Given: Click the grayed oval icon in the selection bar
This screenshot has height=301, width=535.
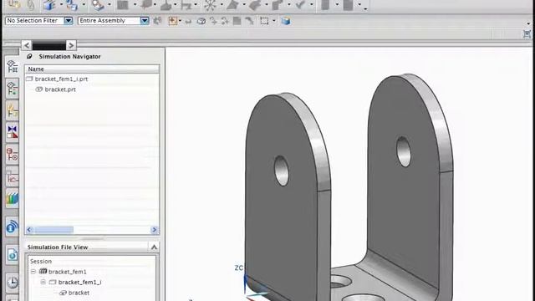Looking at the screenshot, I should pos(201,21).
